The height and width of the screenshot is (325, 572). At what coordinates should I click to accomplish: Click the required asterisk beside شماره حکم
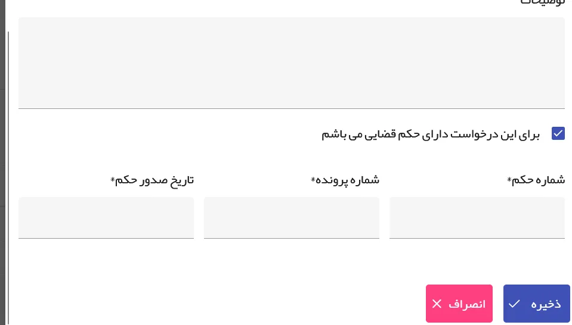pyautogui.click(x=509, y=179)
